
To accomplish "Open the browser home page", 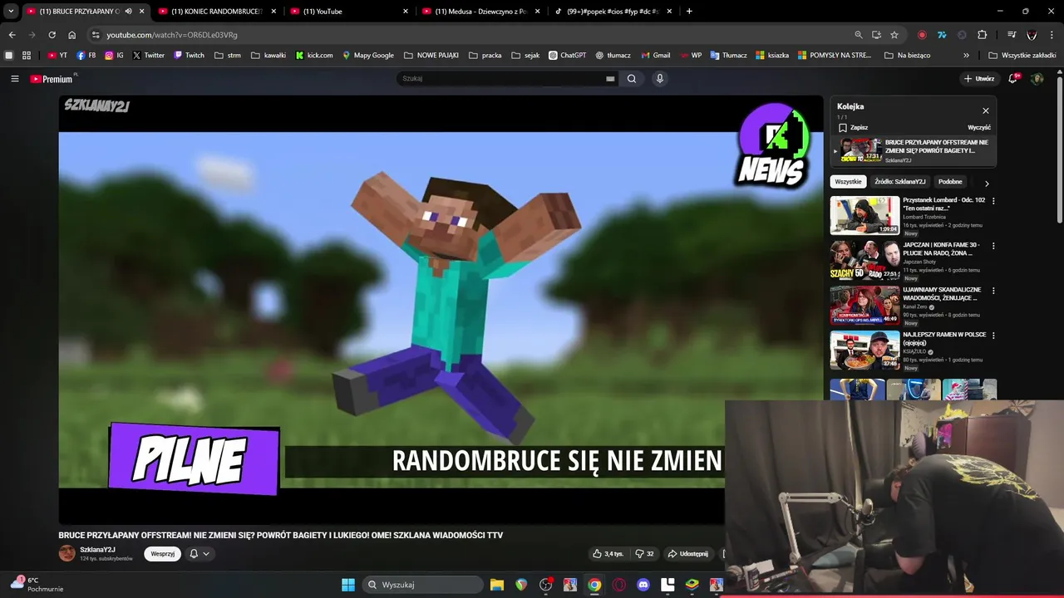I will [72, 35].
